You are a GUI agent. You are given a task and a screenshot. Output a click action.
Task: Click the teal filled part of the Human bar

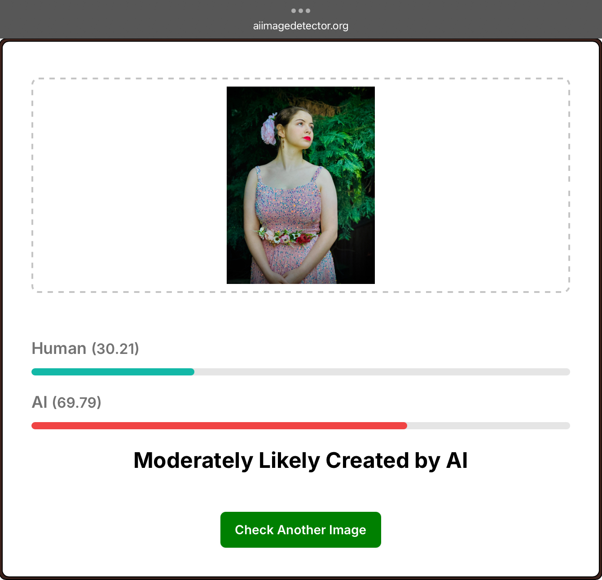(113, 372)
